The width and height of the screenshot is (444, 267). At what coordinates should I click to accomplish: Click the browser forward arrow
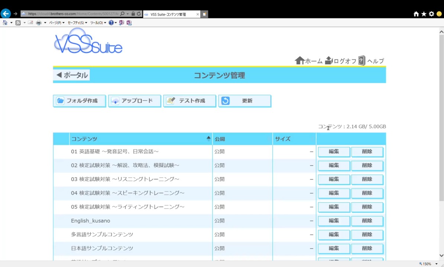tap(15, 14)
